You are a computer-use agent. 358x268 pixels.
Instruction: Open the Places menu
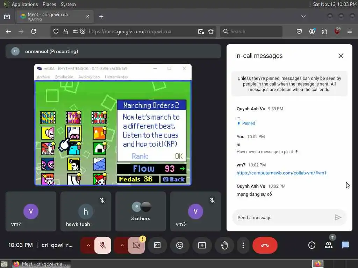pyautogui.click(x=49, y=4)
